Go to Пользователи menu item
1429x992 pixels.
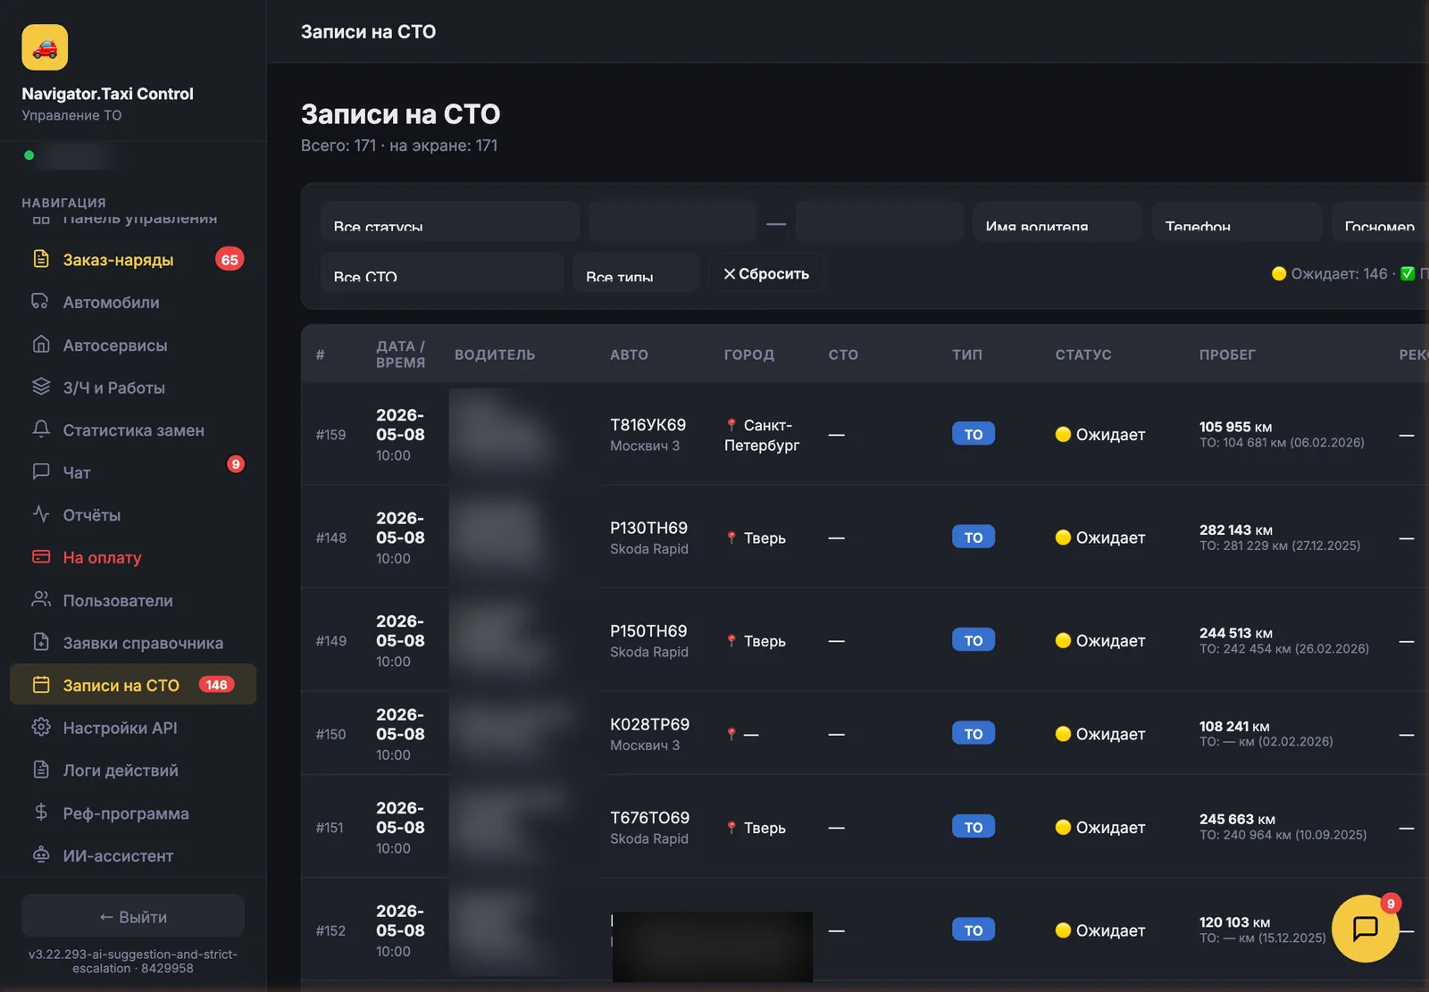(x=133, y=600)
